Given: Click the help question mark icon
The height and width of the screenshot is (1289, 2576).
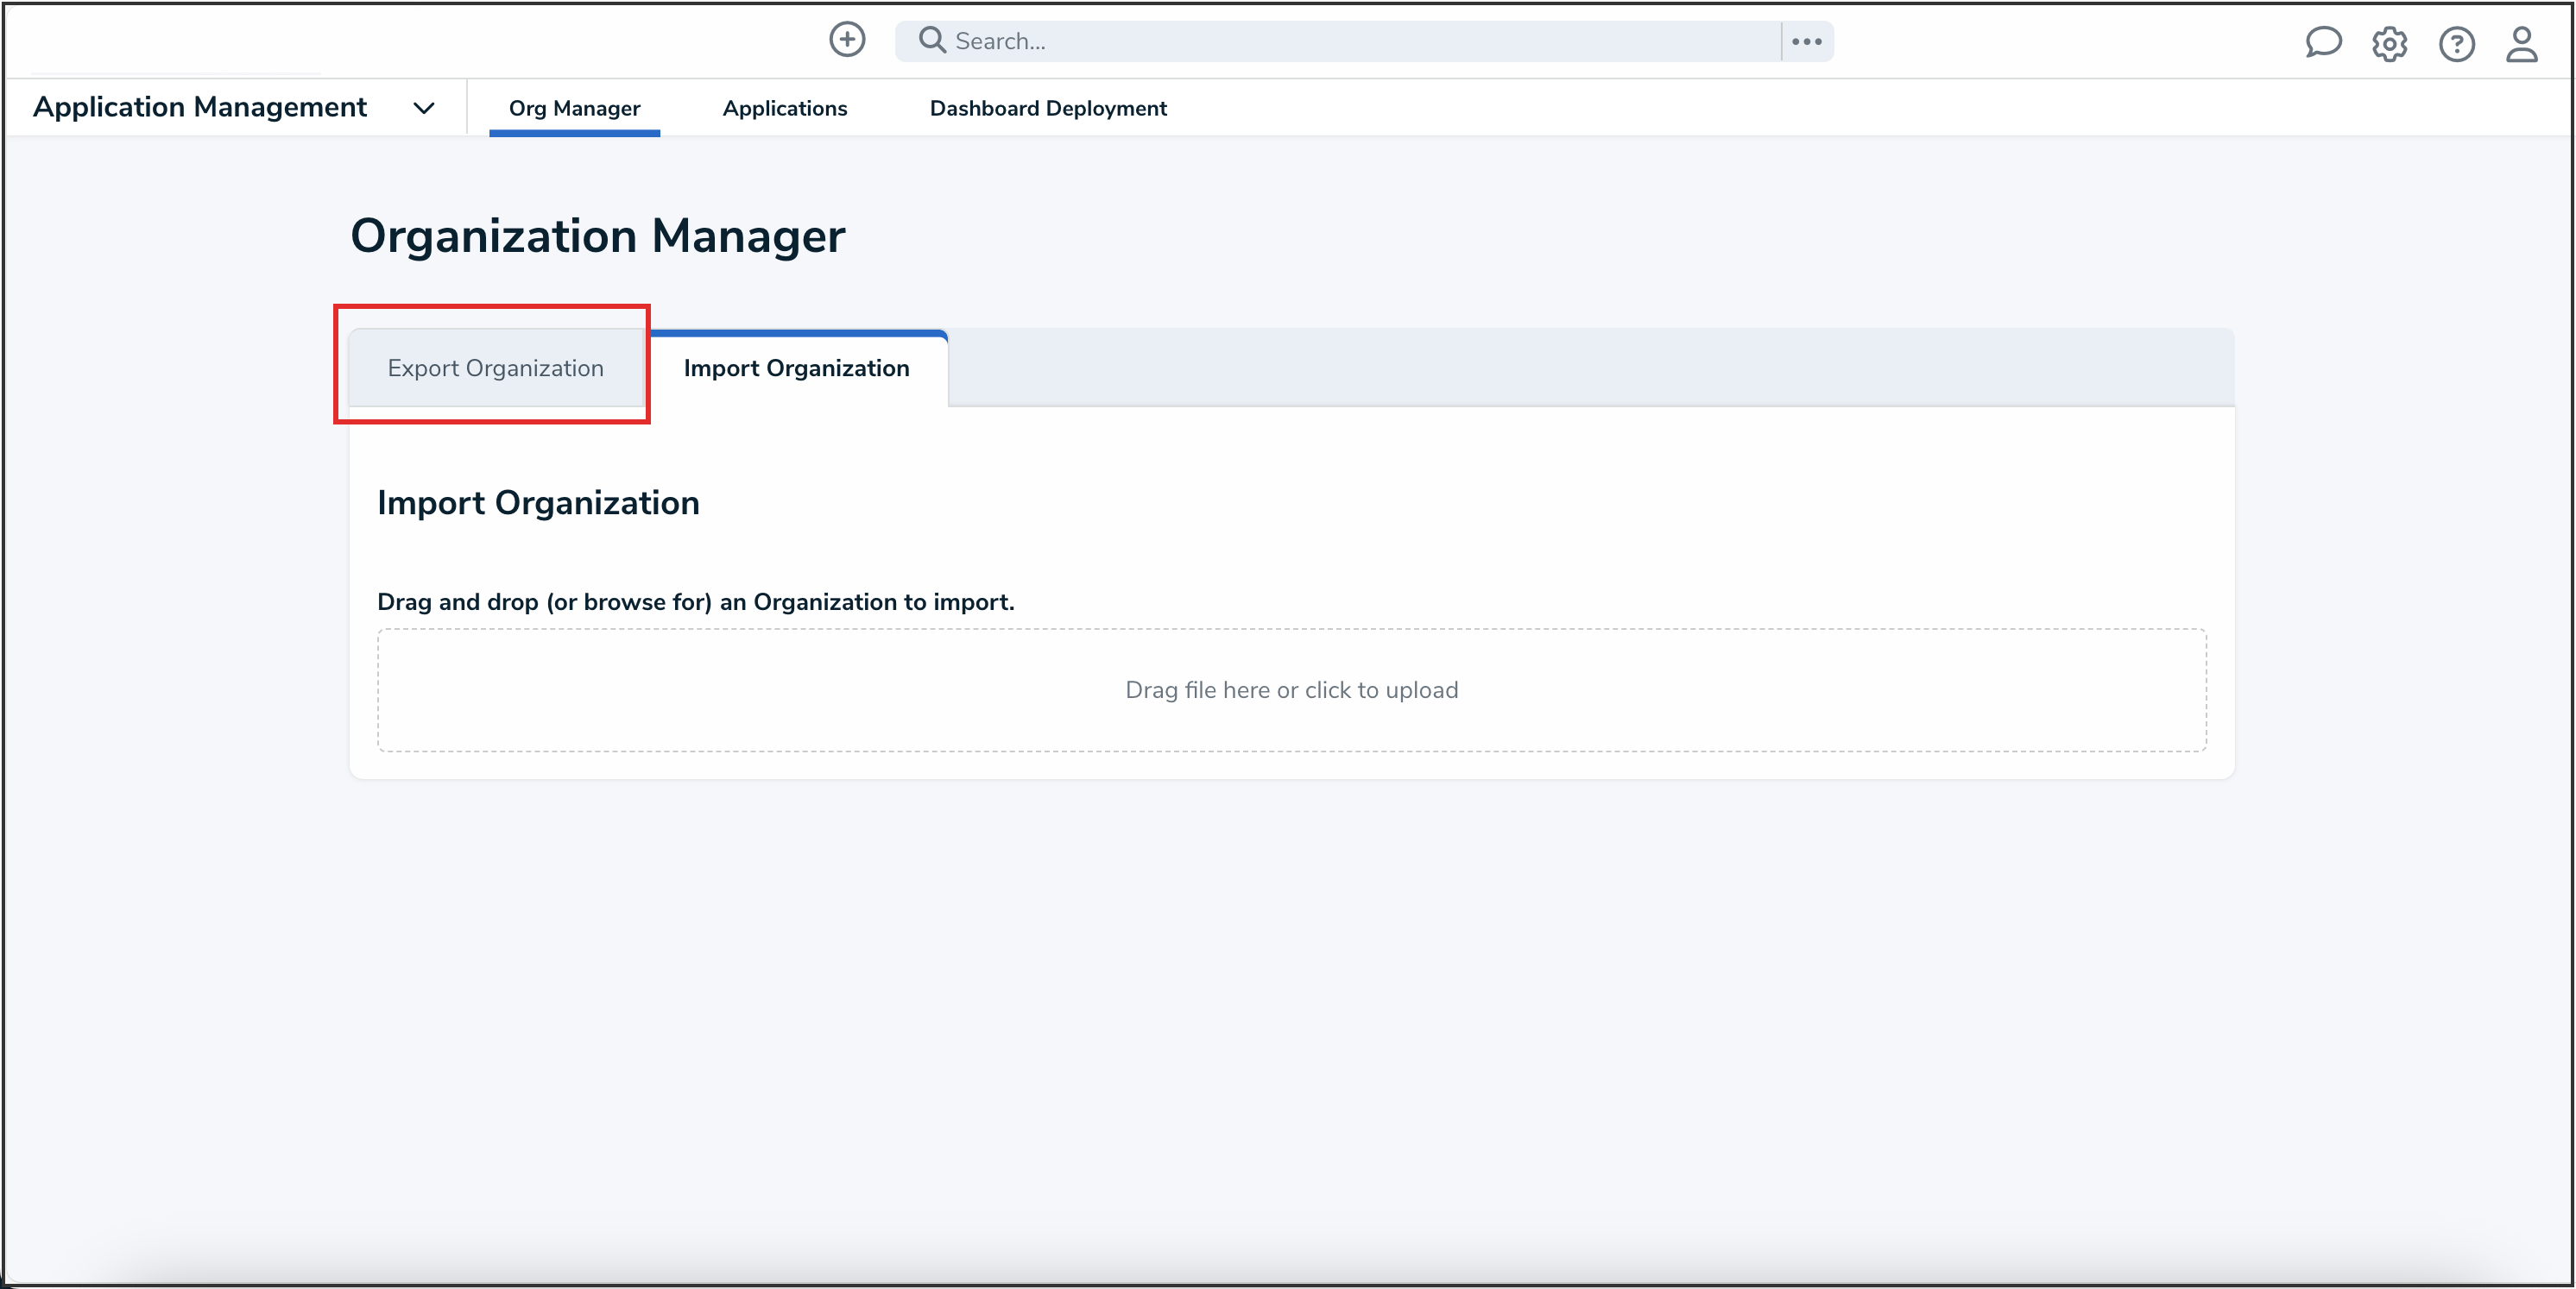Looking at the screenshot, I should click(x=2456, y=44).
